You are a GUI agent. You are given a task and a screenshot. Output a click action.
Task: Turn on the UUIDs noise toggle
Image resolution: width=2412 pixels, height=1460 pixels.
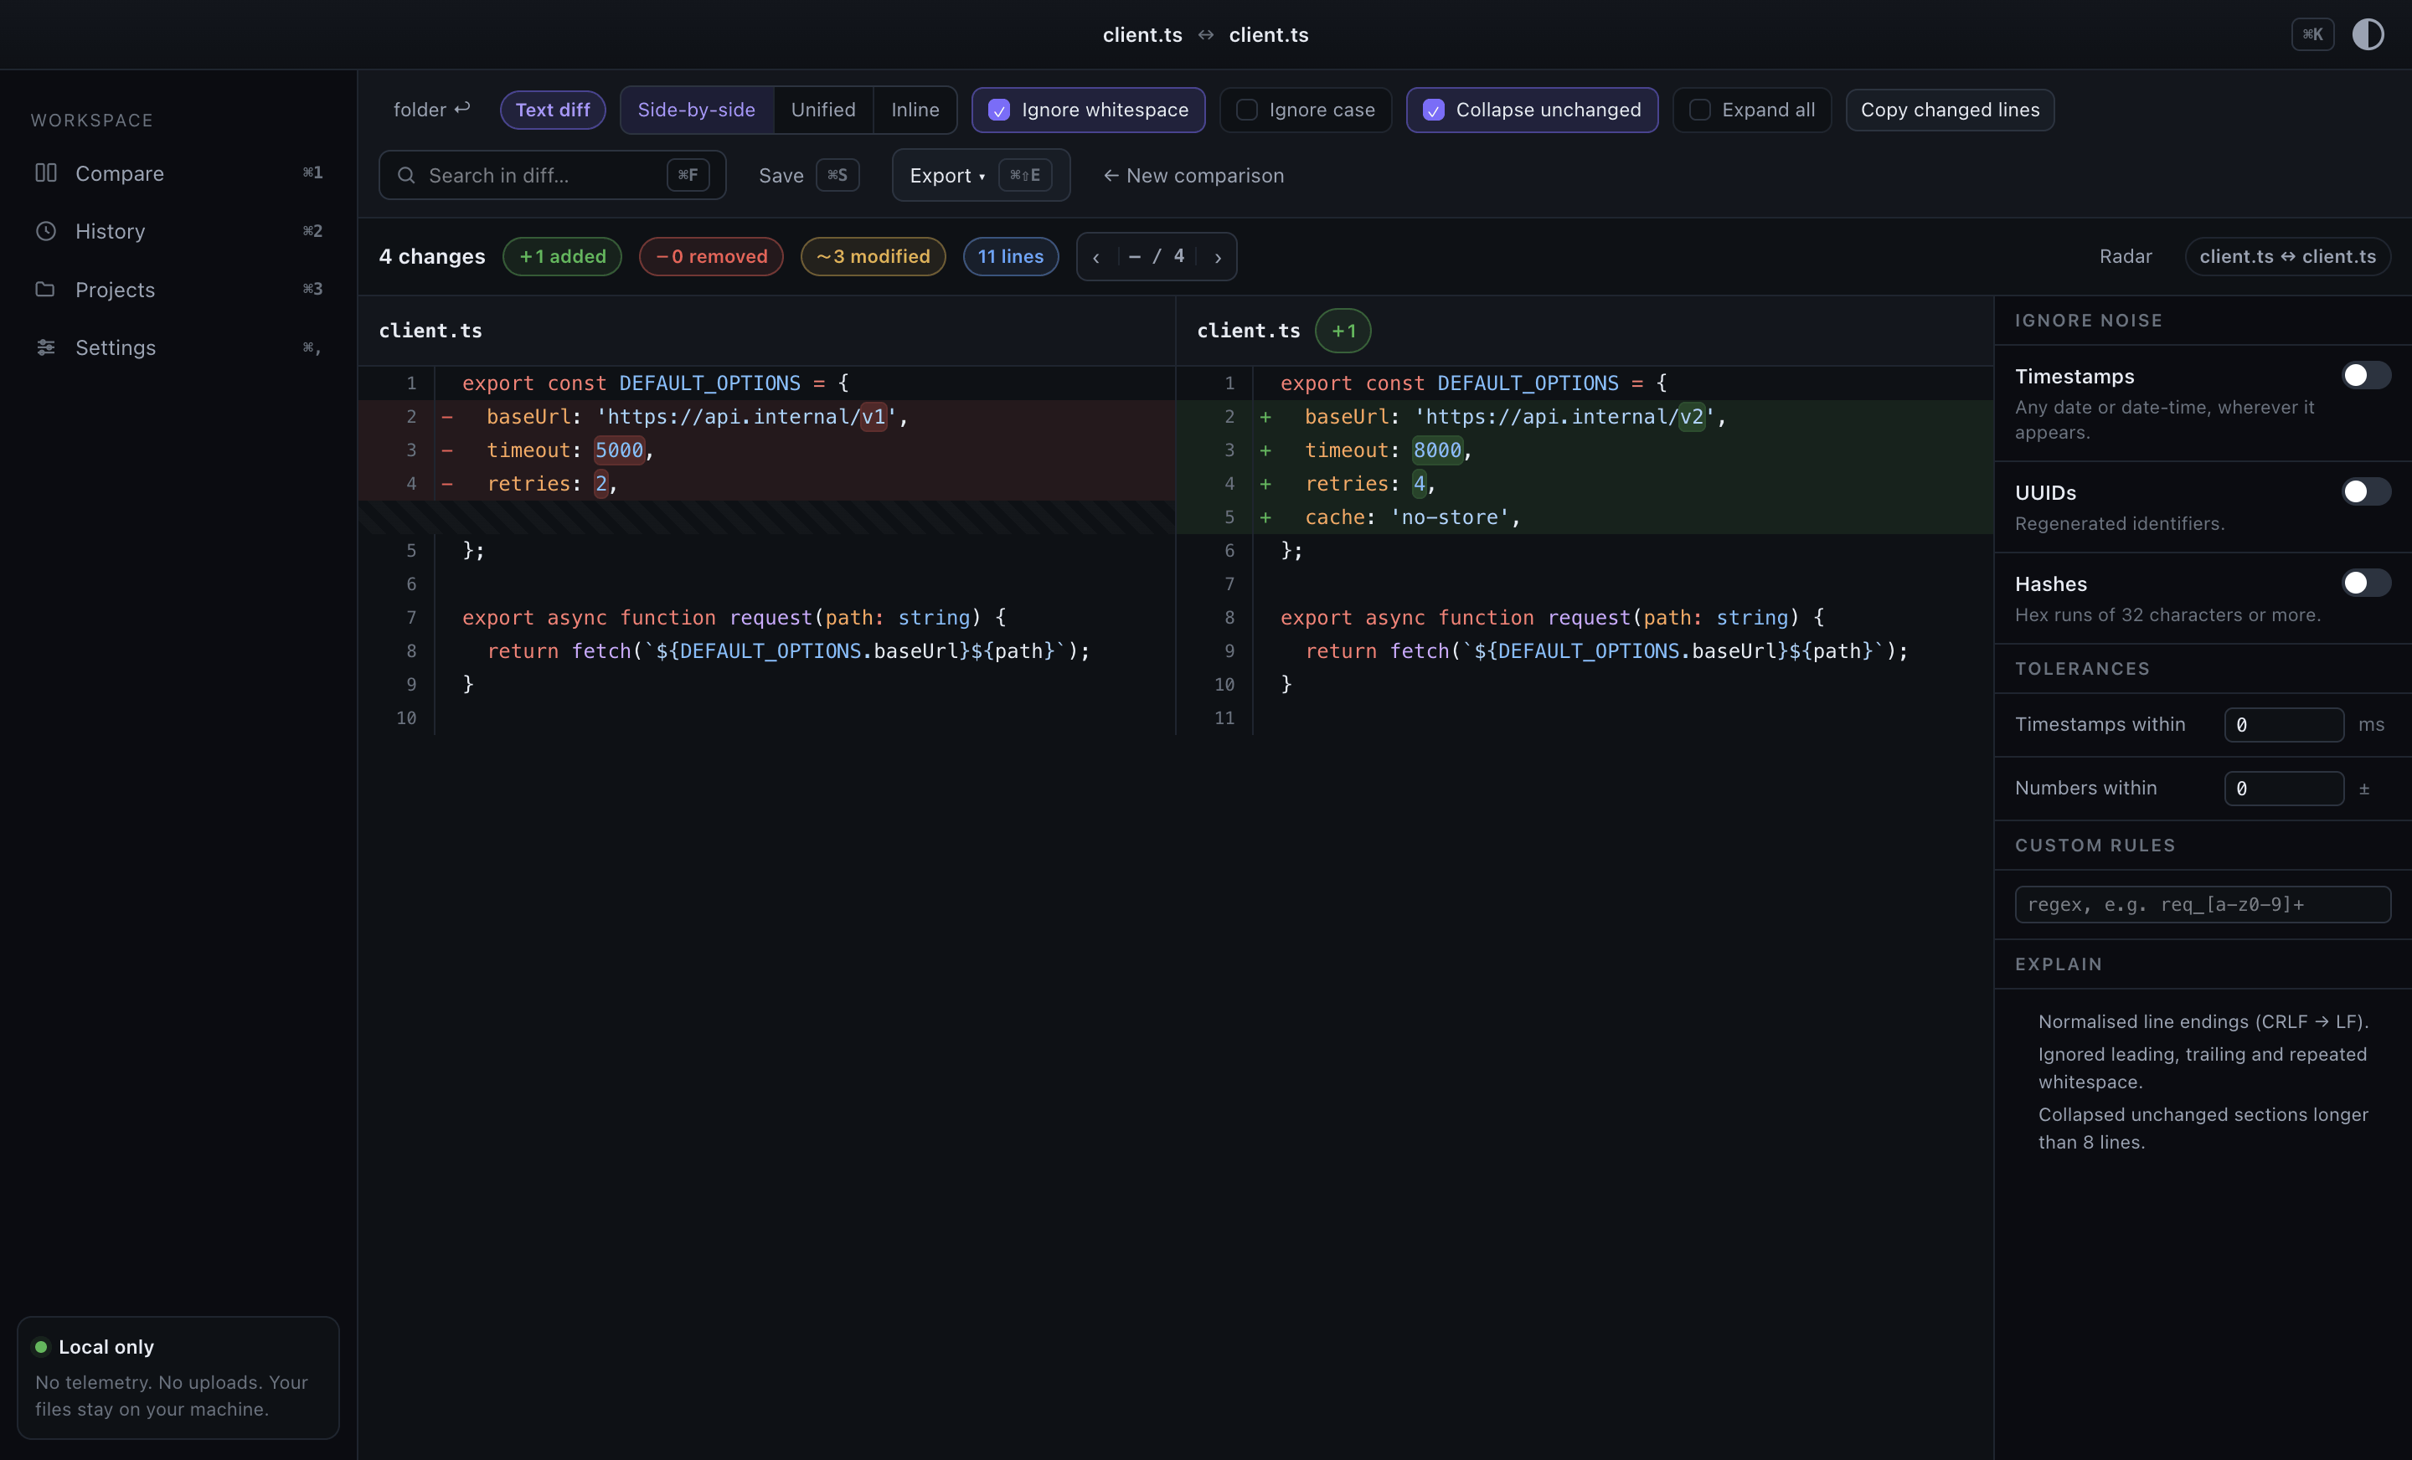[2366, 491]
